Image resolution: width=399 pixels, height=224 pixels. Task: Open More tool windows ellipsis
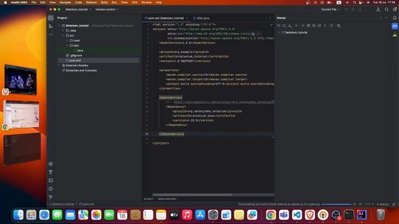pos(51,34)
